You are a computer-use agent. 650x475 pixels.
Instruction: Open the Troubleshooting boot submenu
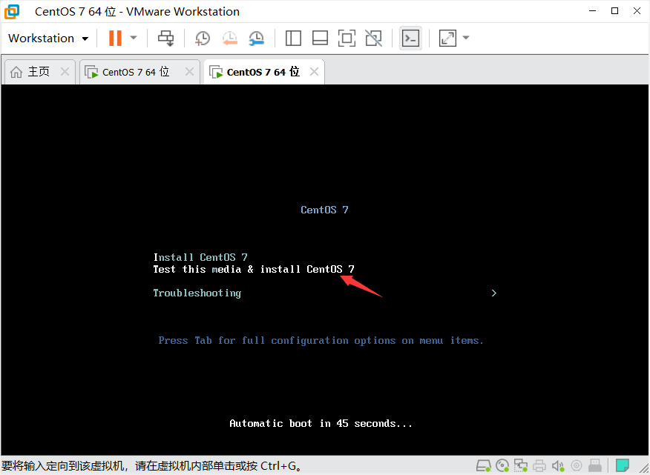tap(197, 293)
